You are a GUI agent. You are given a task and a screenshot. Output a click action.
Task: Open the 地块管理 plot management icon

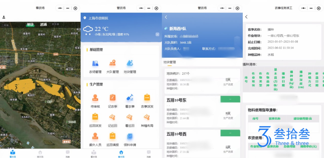tap(130, 66)
